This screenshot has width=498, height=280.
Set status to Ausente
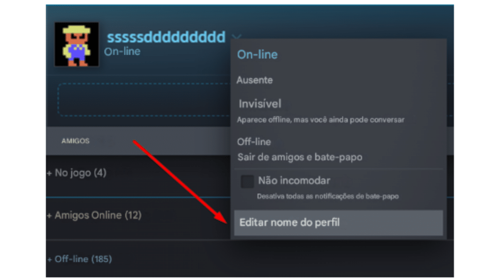(x=254, y=80)
